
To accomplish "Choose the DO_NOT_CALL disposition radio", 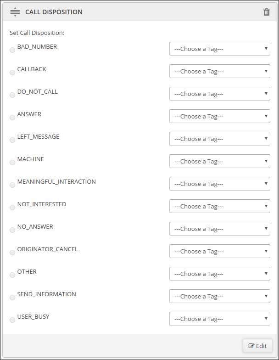I will tap(12, 95).
